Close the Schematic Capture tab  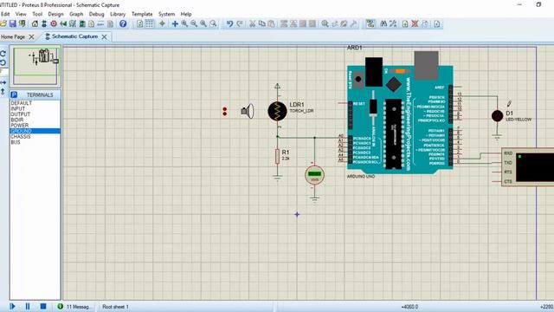click(x=104, y=36)
